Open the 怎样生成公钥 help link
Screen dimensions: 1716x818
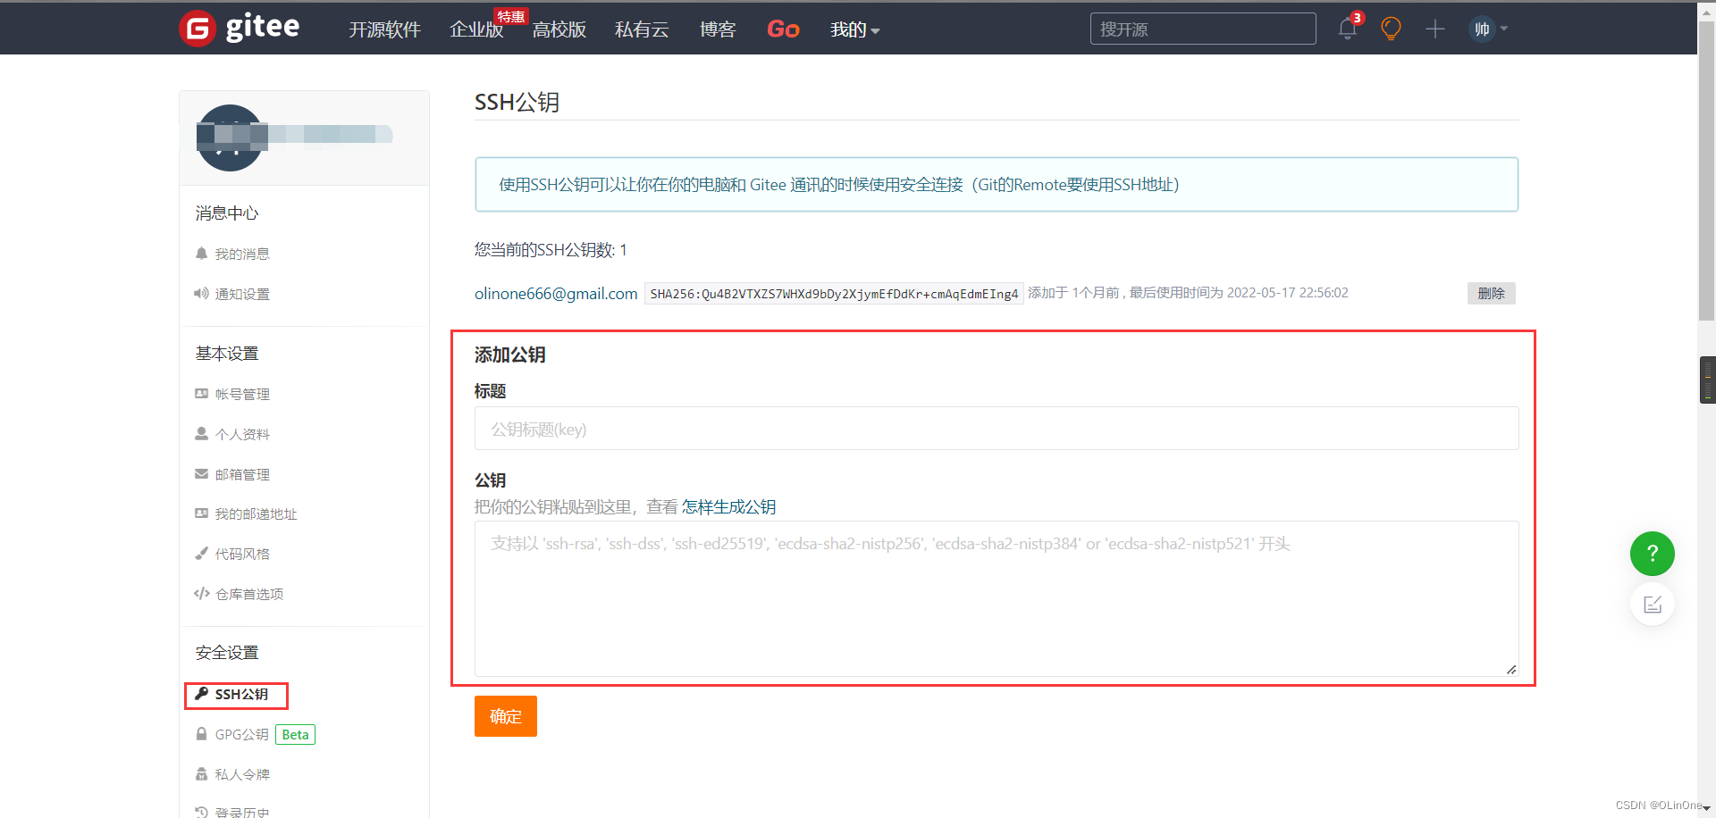[728, 507]
